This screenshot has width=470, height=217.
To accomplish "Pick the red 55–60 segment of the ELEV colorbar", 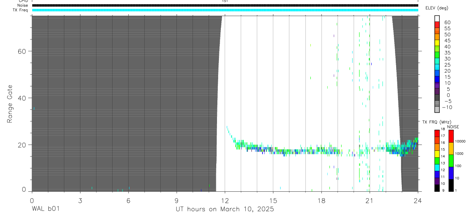I will pos(437,25).
